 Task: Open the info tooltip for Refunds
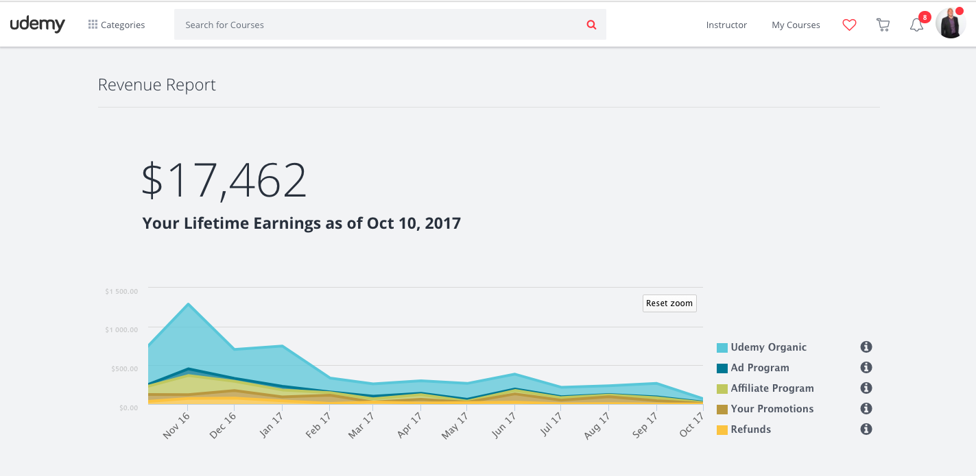point(866,429)
